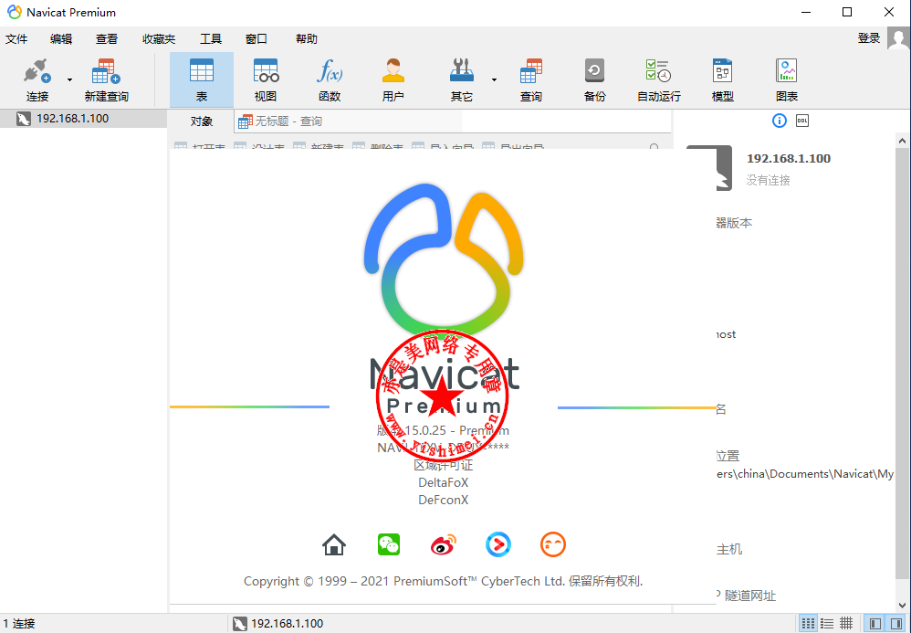Click the 没有连接 status text

[768, 180]
